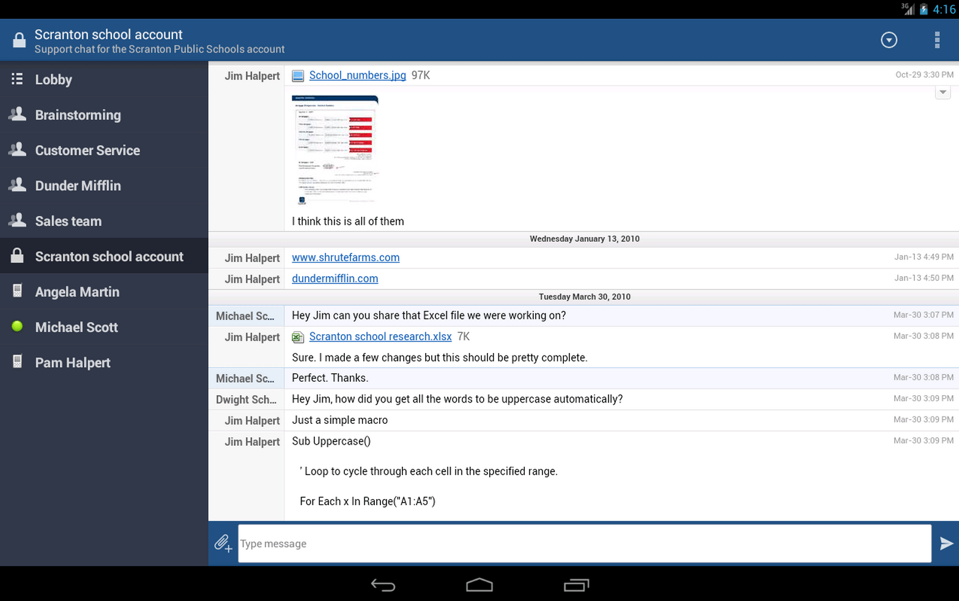
Task: Open the chat with Pam Halpert
Action: click(x=104, y=362)
